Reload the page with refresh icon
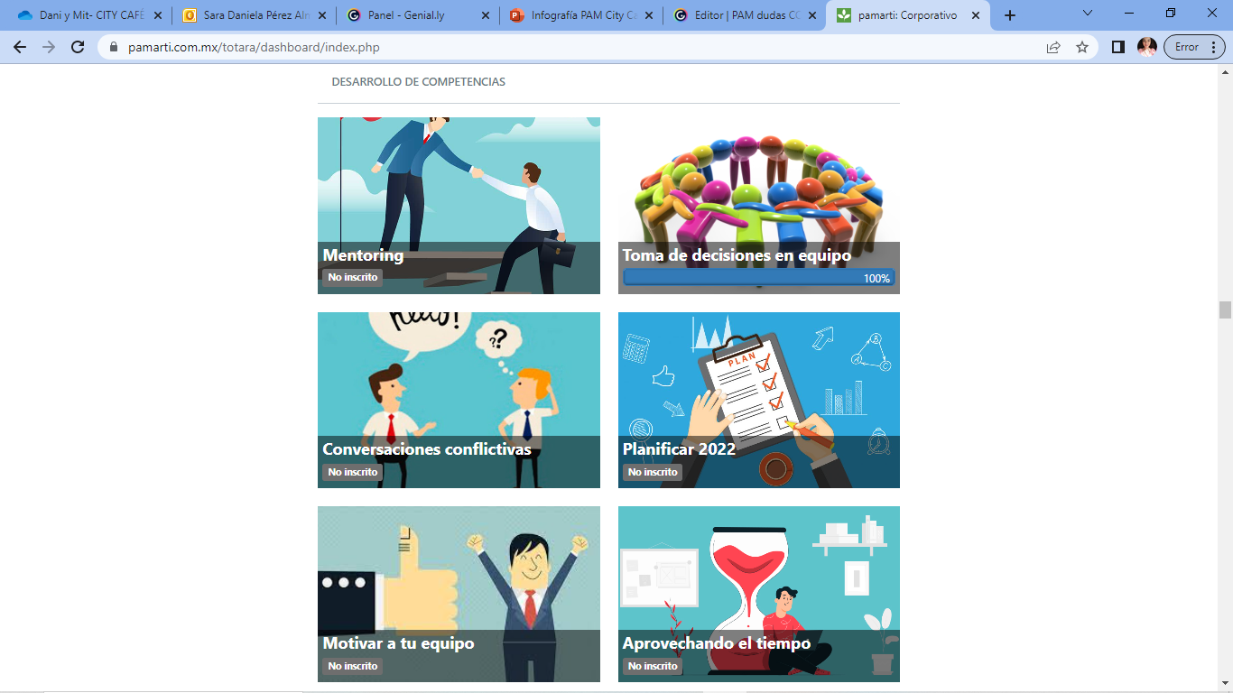This screenshot has height=693, width=1233. pos(78,47)
